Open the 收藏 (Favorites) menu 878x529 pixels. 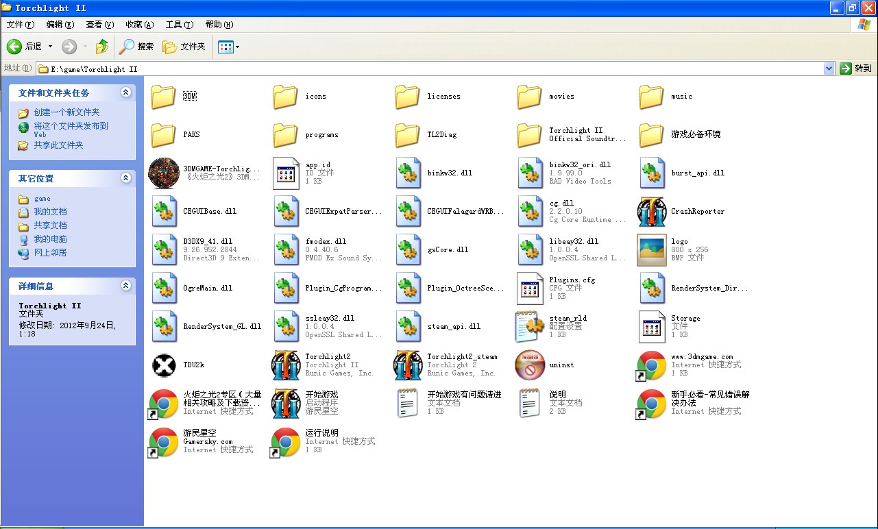(139, 25)
